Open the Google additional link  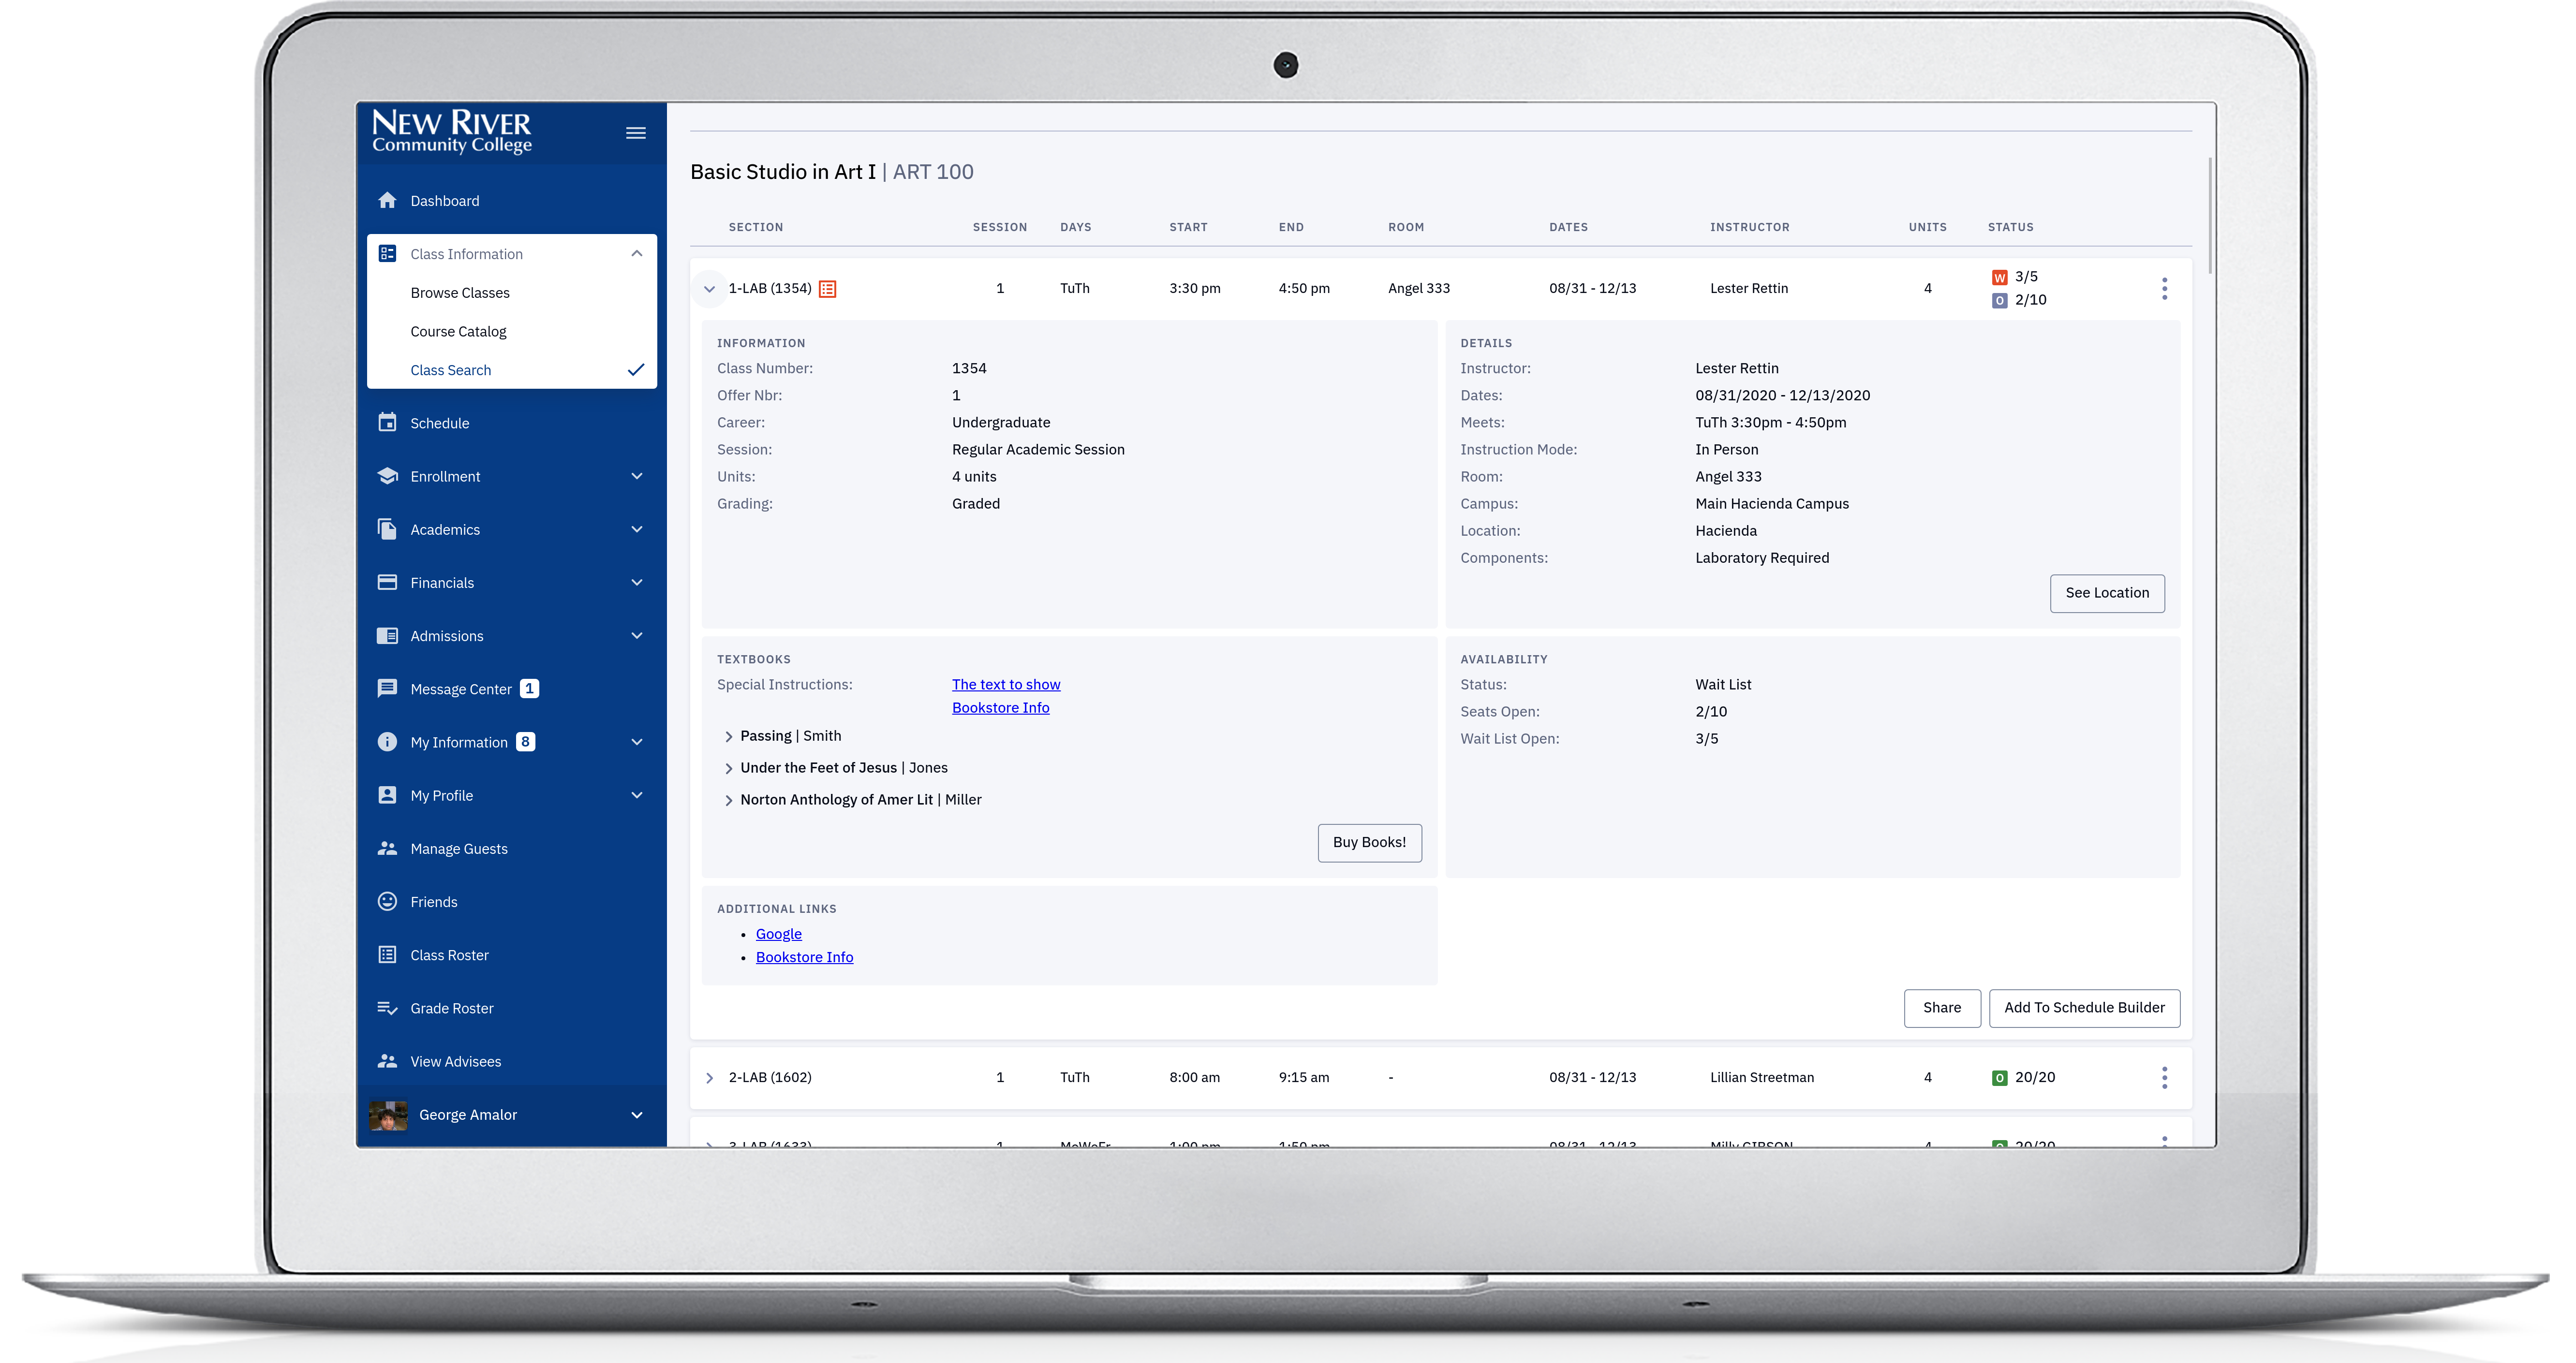click(778, 934)
